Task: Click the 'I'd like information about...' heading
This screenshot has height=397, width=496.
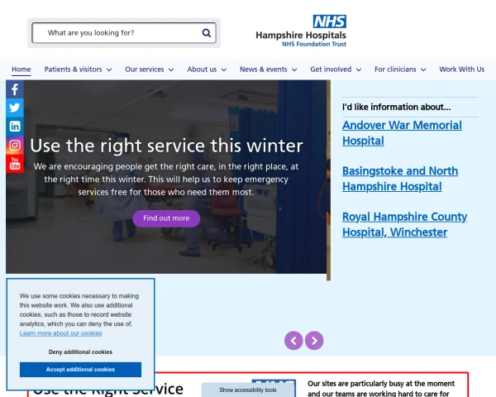Action: [x=396, y=107]
